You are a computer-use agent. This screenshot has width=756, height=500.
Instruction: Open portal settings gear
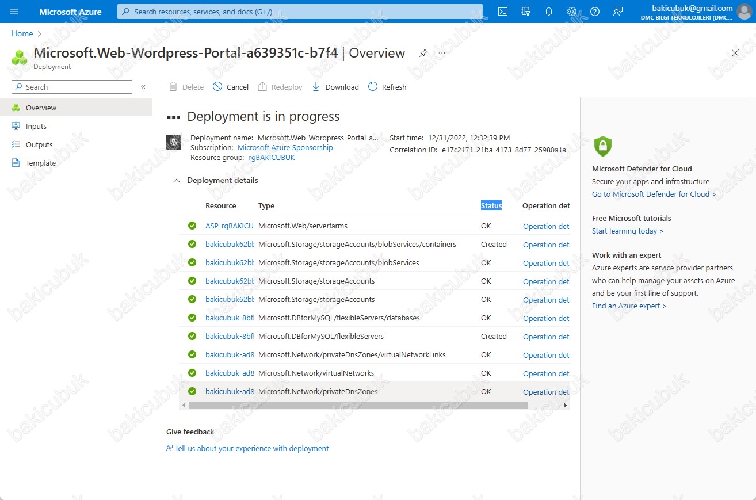572,12
